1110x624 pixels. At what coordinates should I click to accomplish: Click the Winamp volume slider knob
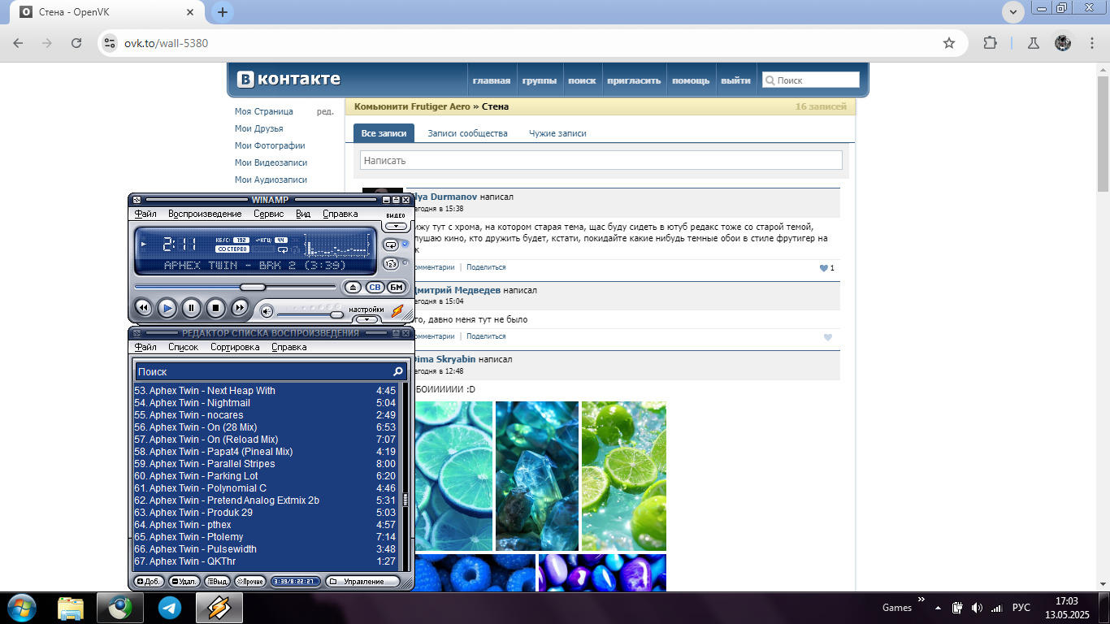click(x=336, y=314)
